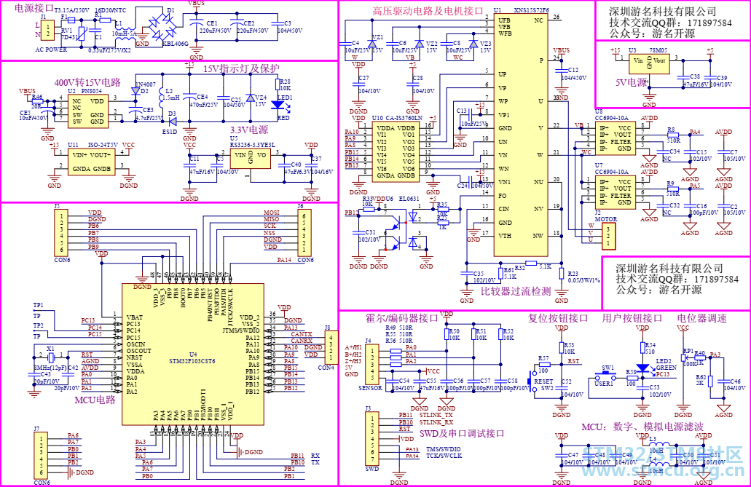Click the MCU电路 section title
The width and height of the screenshot is (751, 487).
95,400
